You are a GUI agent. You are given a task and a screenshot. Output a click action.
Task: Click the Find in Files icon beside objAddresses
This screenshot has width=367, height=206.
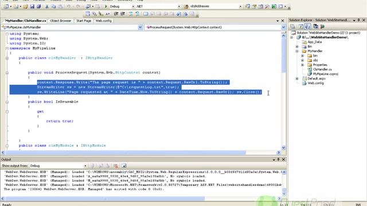click(186, 6)
